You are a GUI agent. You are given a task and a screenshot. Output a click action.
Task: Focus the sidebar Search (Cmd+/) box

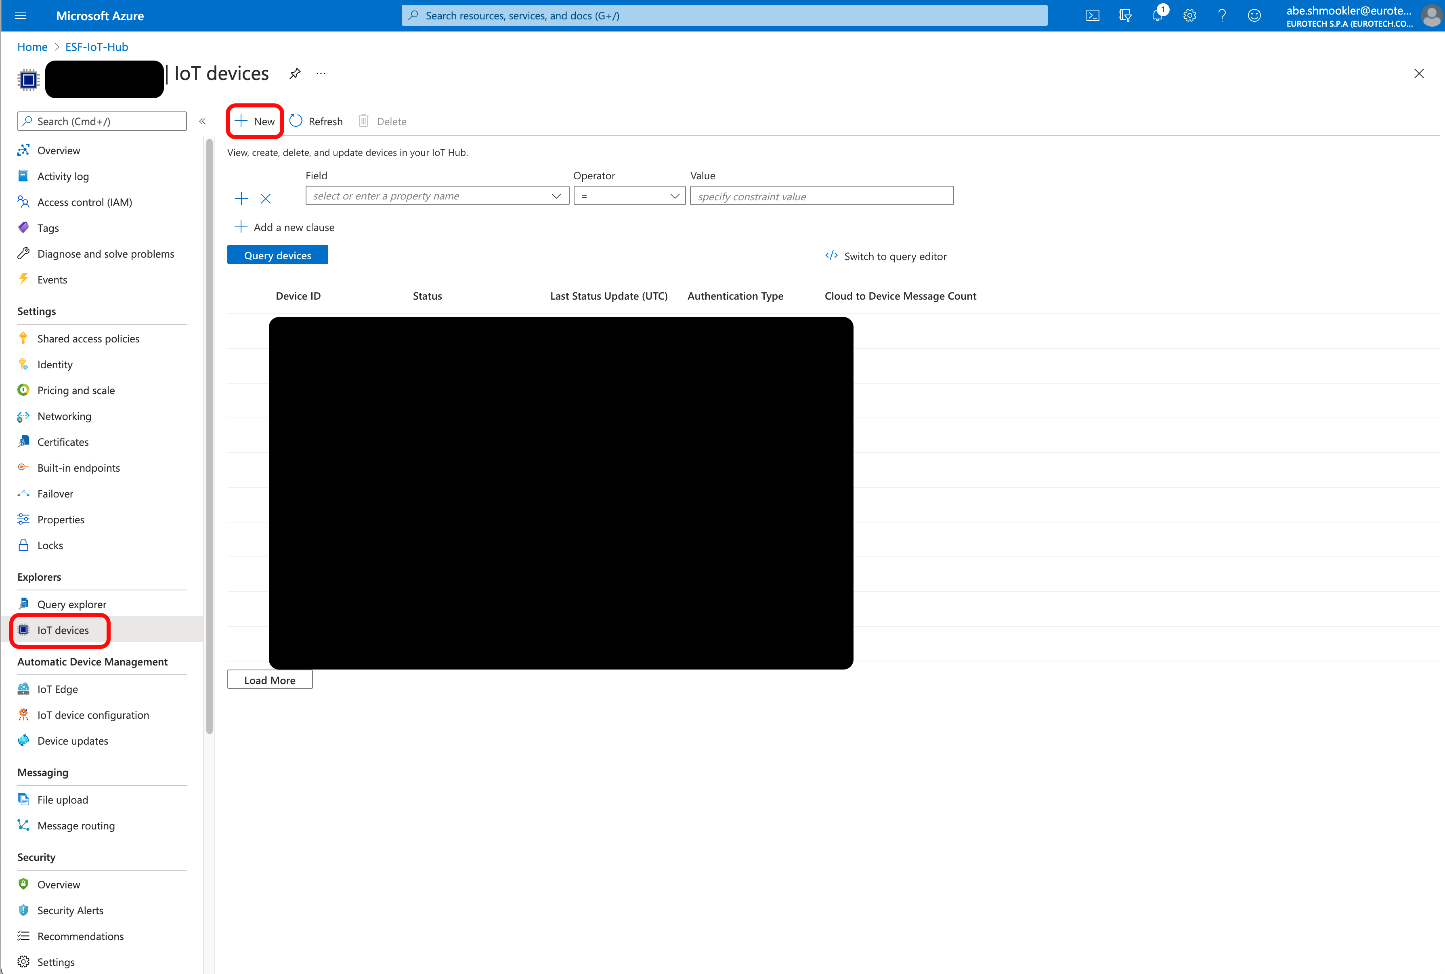point(102,121)
